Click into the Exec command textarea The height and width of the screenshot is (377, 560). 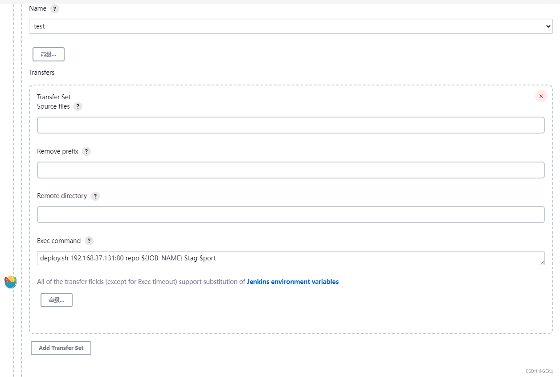point(291,258)
